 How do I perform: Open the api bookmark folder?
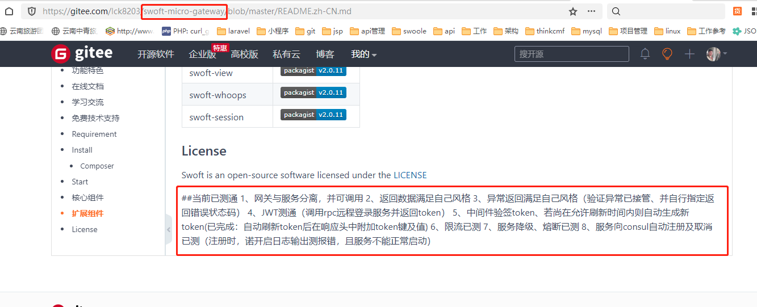click(x=444, y=31)
